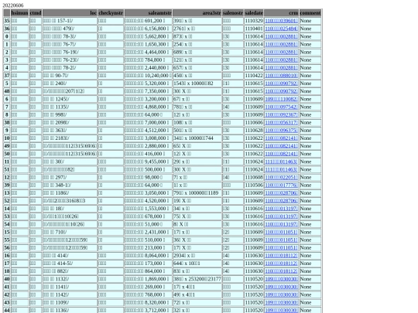
Task: Click the hsimun column header
Action: pyautogui.click(x=19, y=13)
